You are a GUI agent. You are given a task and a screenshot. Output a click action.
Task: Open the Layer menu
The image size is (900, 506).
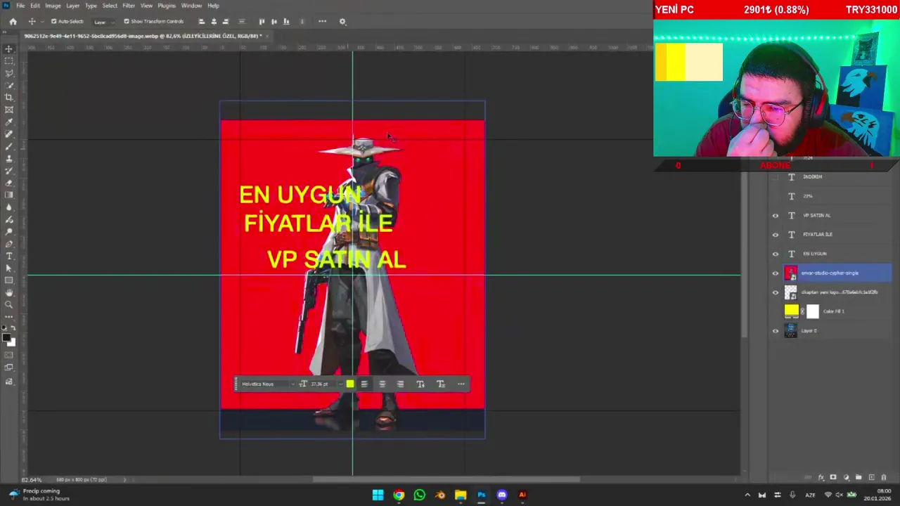coord(72,6)
